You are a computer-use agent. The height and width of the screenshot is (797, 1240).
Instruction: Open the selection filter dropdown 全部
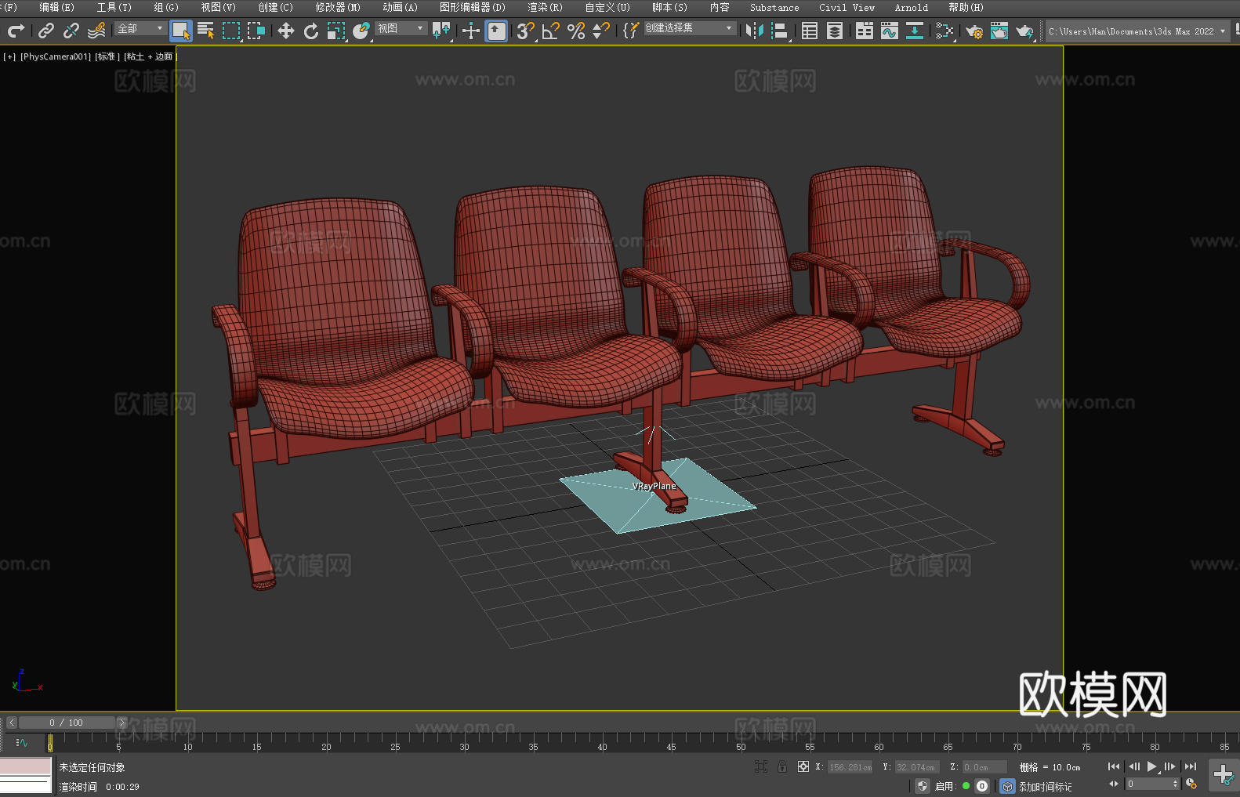click(140, 28)
